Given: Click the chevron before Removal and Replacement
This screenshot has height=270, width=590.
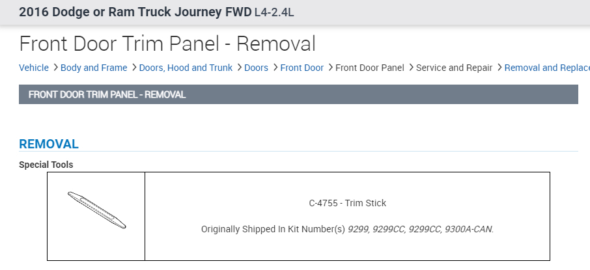Looking at the screenshot, I should (499, 68).
